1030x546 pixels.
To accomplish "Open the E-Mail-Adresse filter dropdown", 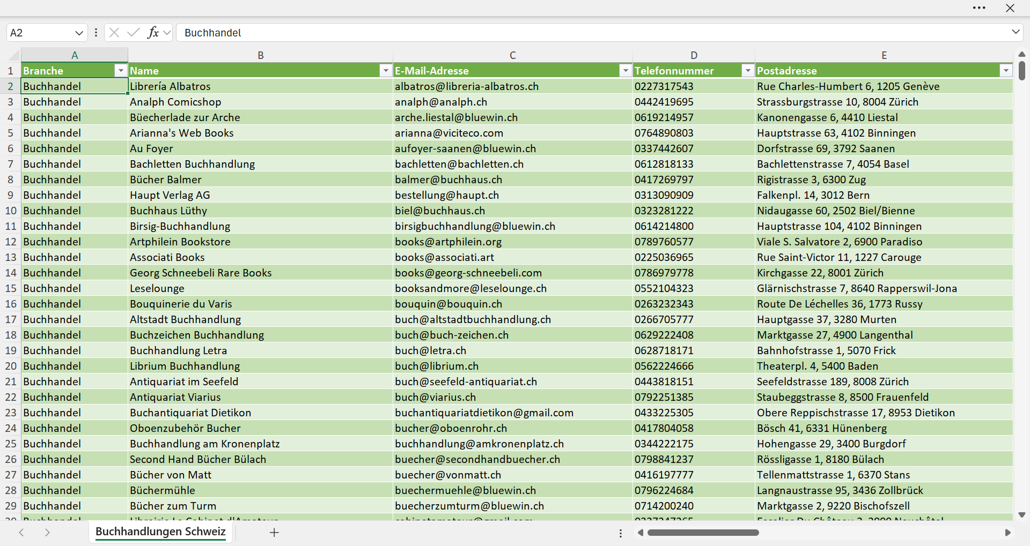I will pos(625,71).
